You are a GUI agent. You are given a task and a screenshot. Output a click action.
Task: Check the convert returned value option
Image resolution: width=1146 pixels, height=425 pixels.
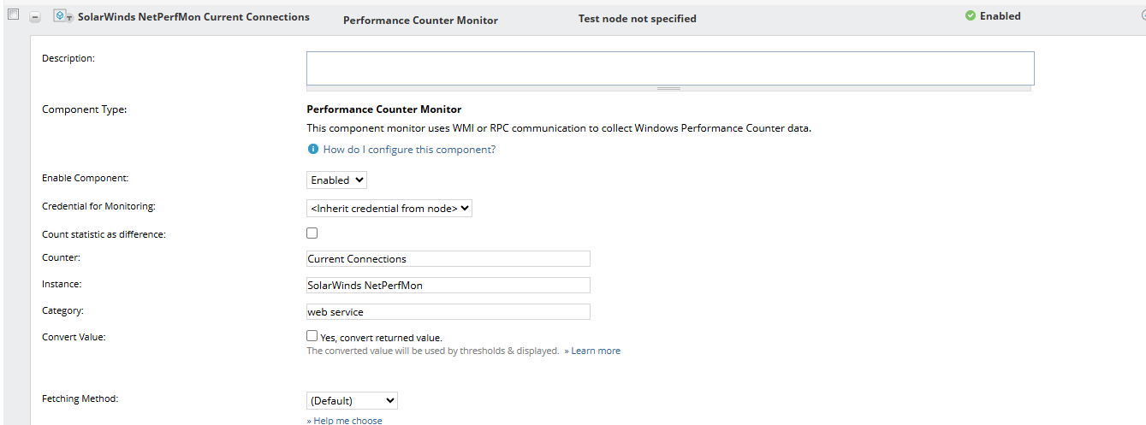312,336
